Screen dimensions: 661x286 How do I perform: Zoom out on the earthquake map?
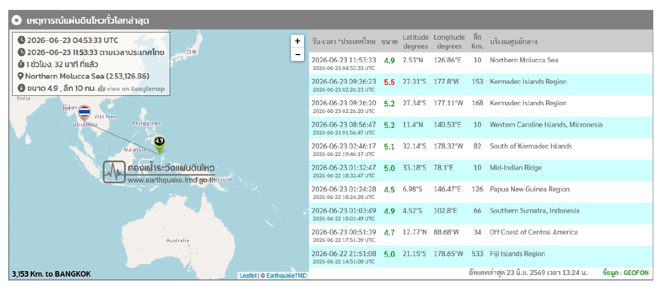(x=297, y=55)
